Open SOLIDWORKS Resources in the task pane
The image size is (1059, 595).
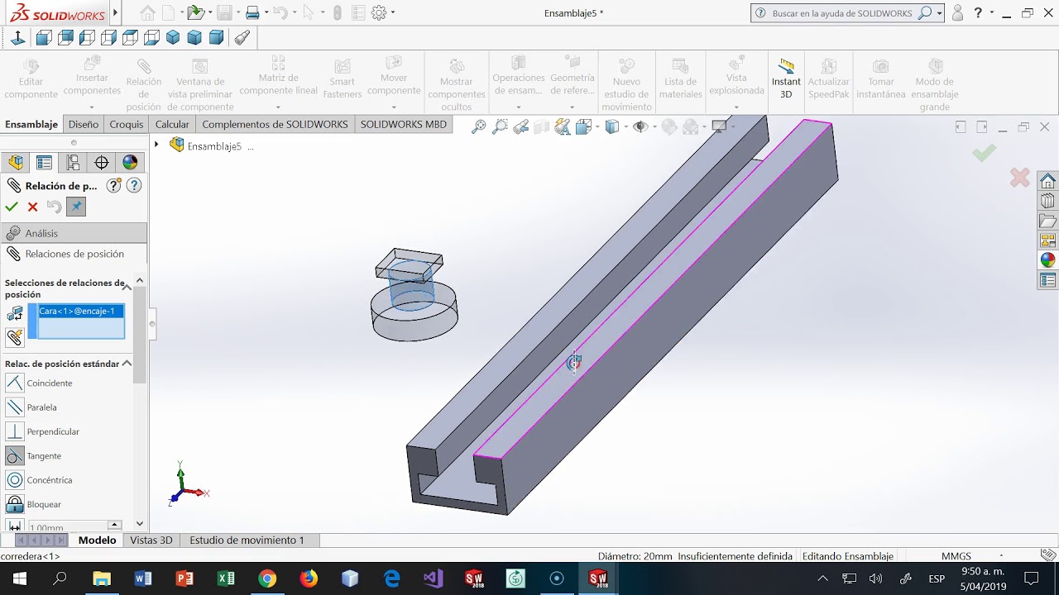coord(1048,181)
